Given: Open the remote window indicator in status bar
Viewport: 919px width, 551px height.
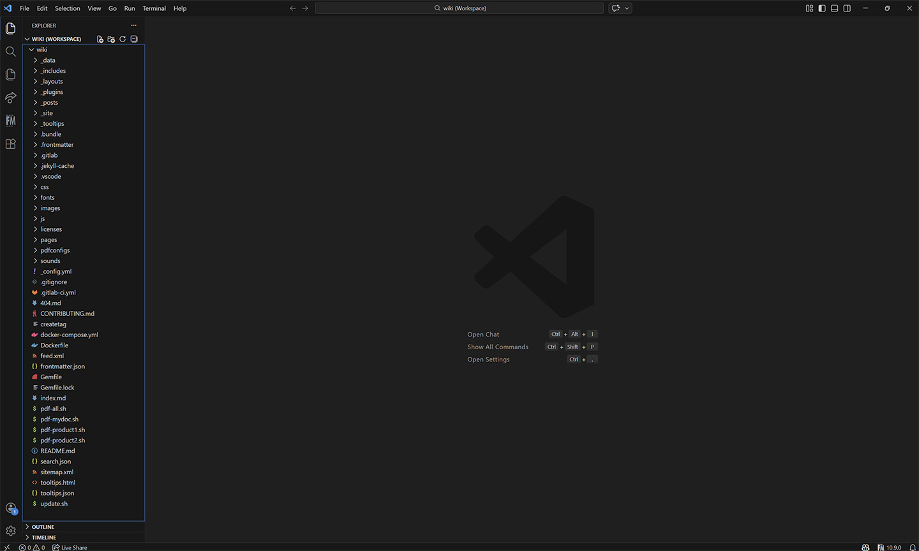Looking at the screenshot, I should coord(7,547).
